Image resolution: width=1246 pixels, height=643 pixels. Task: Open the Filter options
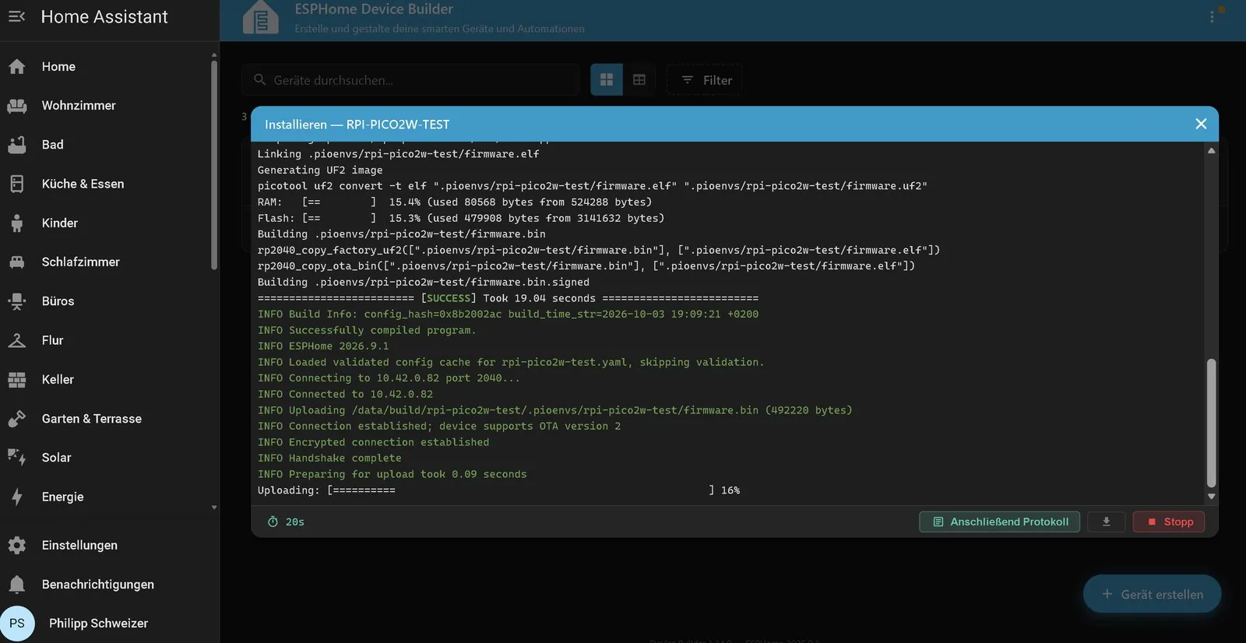[x=705, y=80]
